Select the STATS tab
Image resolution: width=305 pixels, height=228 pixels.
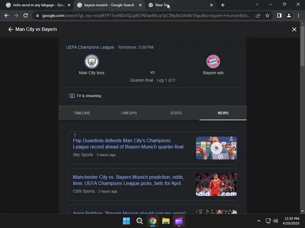click(176, 113)
